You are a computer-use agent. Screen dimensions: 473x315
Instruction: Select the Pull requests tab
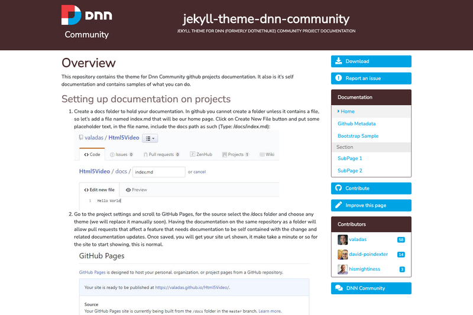[x=161, y=154]
